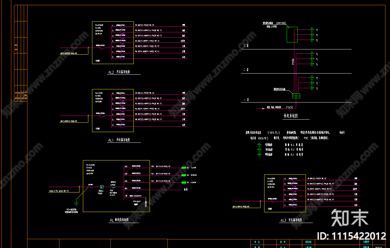Click the yellow AL panel enclosure outline
390x248 pixels.
pyautogui.click(x=116, y=186)
